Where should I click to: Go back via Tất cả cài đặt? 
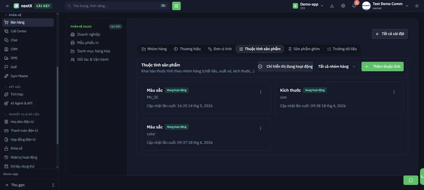pos(390,34)
